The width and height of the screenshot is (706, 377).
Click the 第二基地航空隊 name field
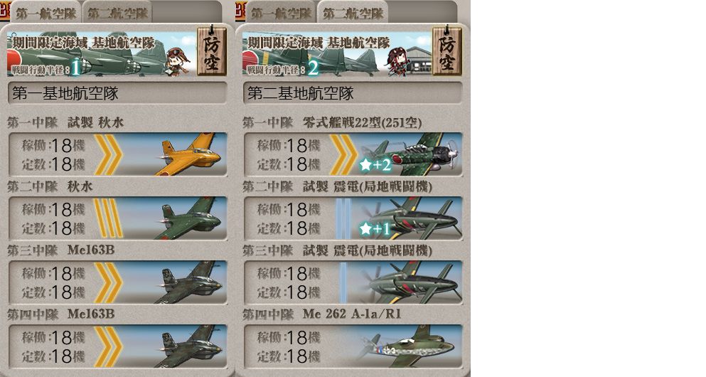(x=353, y=93)
